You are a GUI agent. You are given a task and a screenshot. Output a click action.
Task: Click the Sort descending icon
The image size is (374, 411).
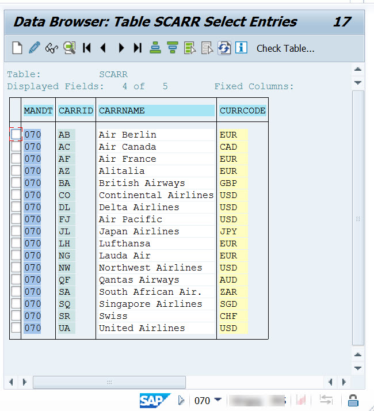(172, 48)
